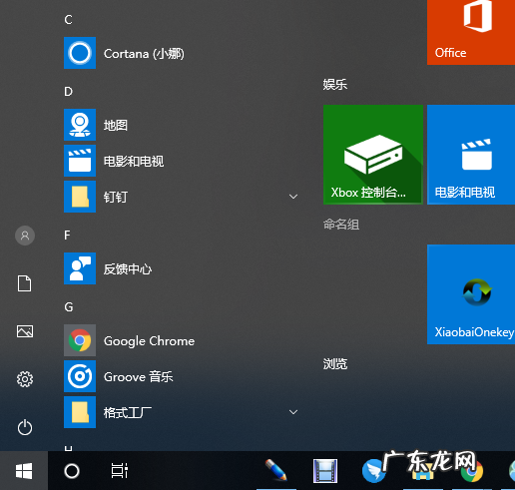Select the Groove 音乐 text label
This screenshot has height=490, width=515.
pyautogui.click(x=139, y=377)
